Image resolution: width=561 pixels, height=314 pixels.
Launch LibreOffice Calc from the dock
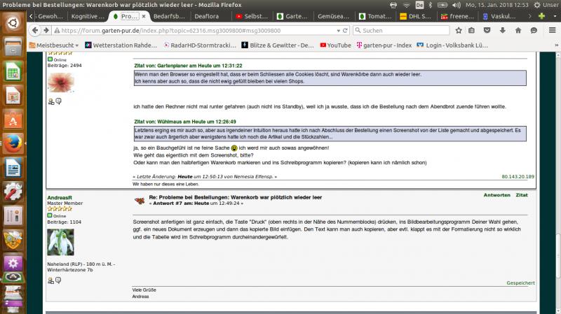pyautogui.click(x=13, y=72)
